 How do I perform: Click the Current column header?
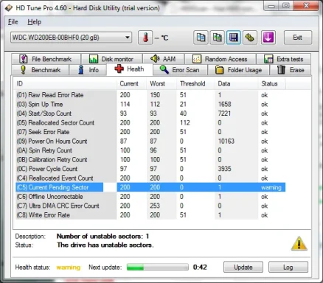pos(131,84)
